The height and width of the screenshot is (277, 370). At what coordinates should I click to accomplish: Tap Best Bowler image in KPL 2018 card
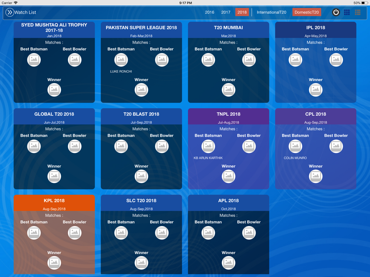[x=75, y=232]
